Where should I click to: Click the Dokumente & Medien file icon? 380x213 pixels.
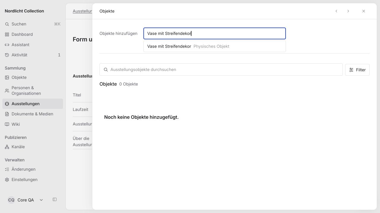point(7,114)
